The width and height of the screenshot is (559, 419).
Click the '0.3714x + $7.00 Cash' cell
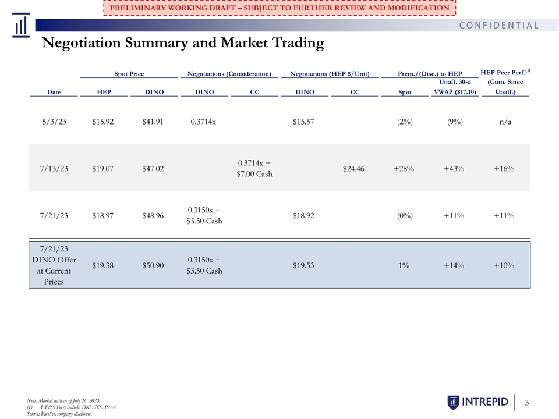click(254, 169)
